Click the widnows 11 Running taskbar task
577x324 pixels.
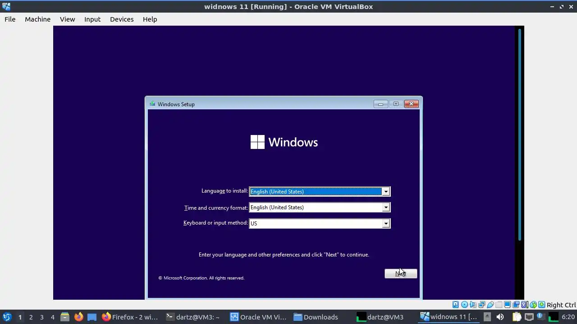pyautogui.click(x=449, y=317)
